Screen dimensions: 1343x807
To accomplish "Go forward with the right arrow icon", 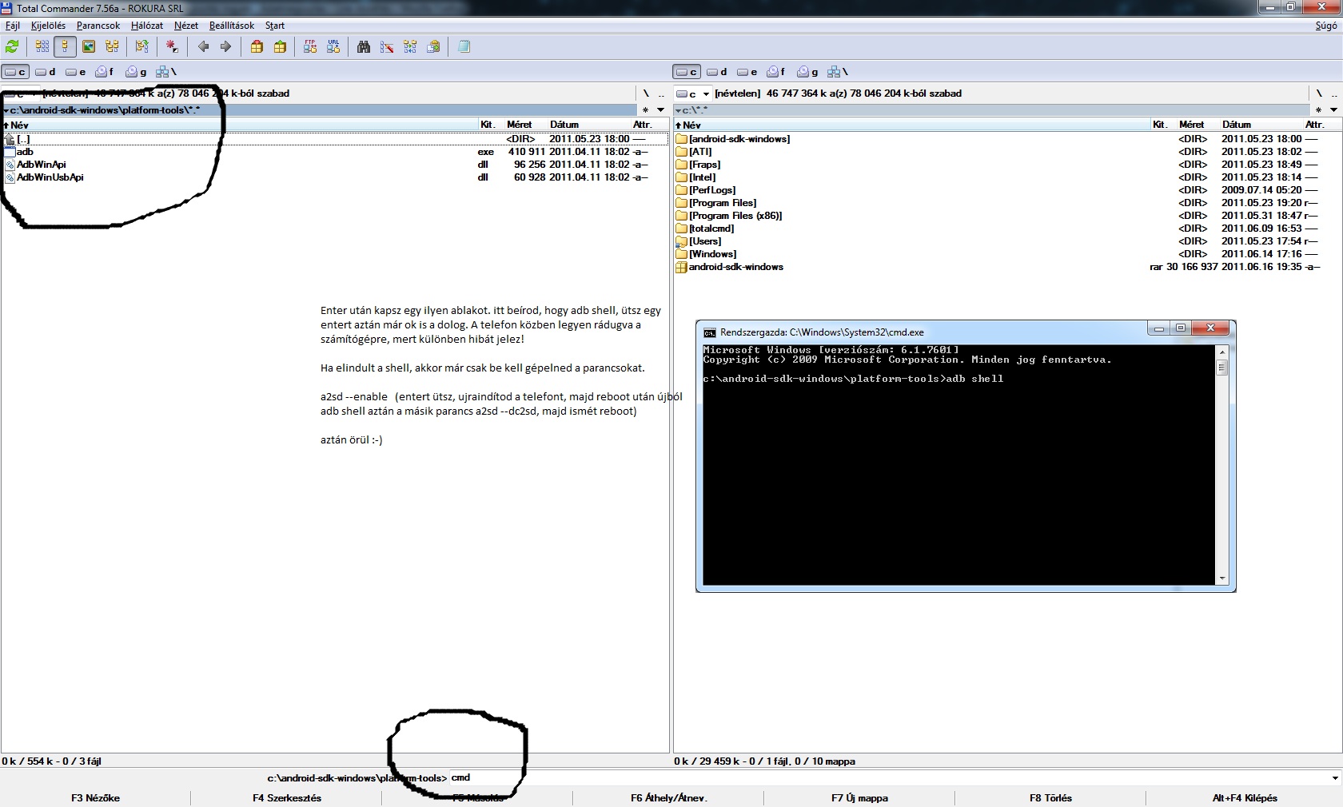I will pyautogui.click(x=226, y=47).
